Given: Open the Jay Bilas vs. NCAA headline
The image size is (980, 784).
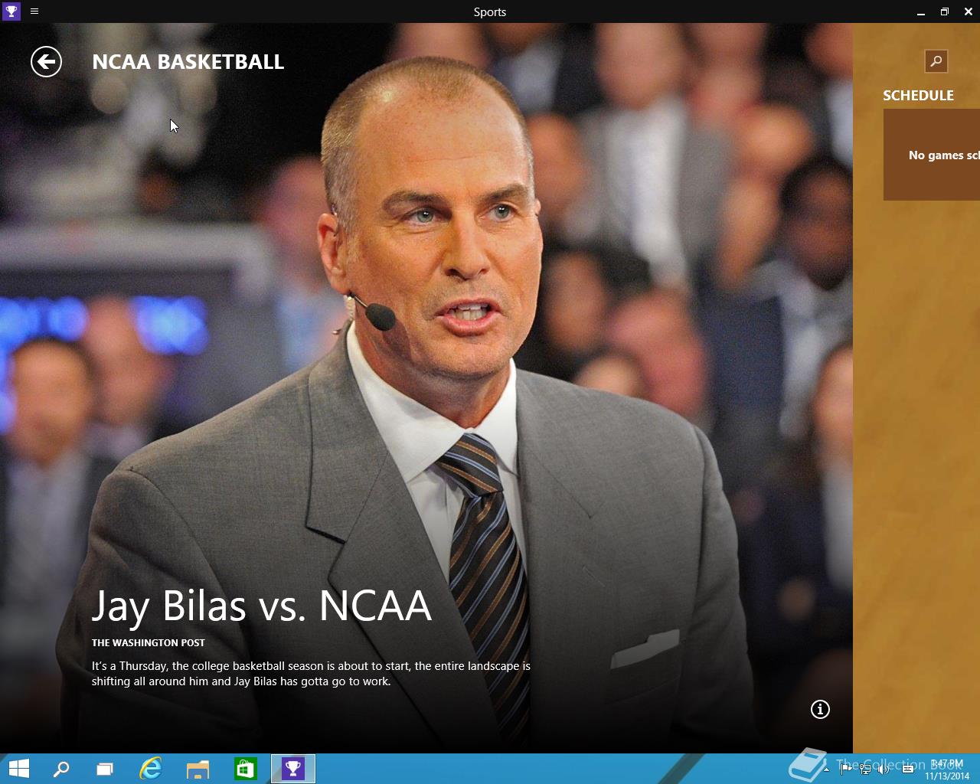Looking at the screenshot, I should 262,606.
